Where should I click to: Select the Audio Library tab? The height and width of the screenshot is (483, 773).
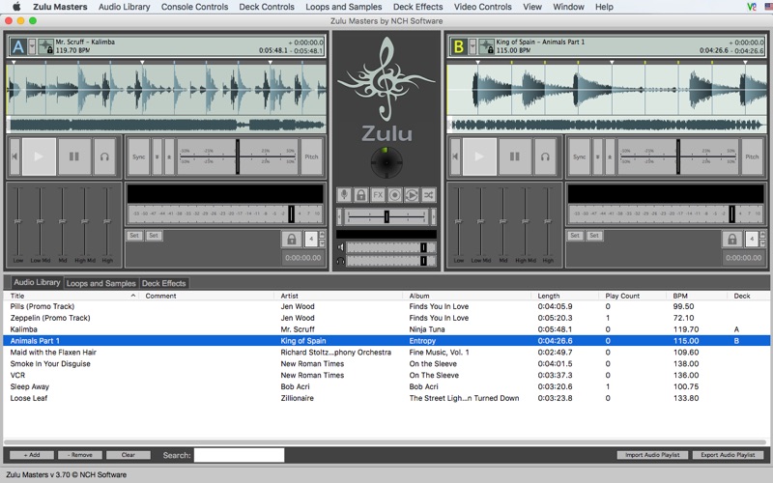click(x=37, y=282)
